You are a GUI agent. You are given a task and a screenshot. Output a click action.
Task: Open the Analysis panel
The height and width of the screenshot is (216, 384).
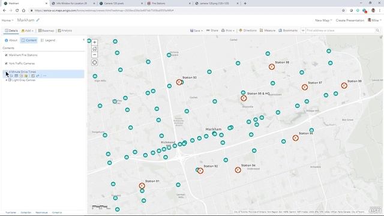pyautogui.click(x=65, y=31)
